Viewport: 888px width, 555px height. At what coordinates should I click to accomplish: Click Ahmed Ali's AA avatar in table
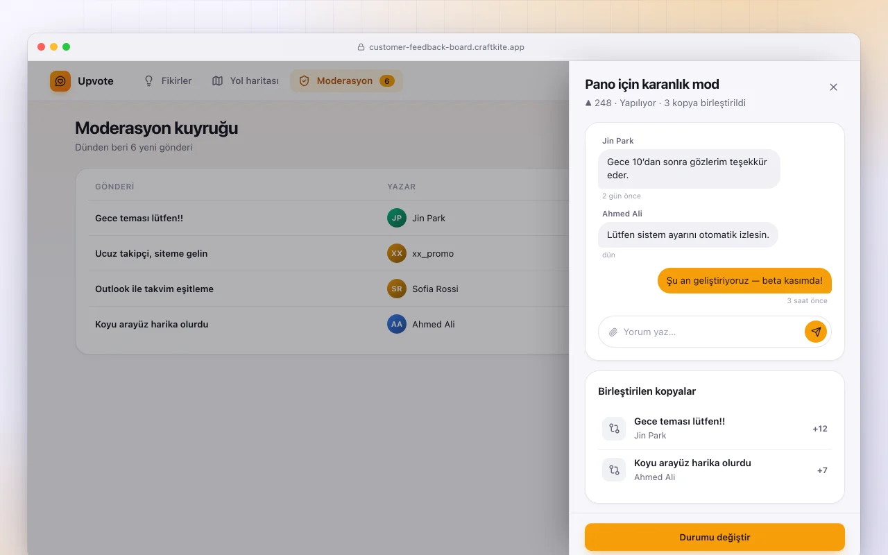click(x=397, y=324)
